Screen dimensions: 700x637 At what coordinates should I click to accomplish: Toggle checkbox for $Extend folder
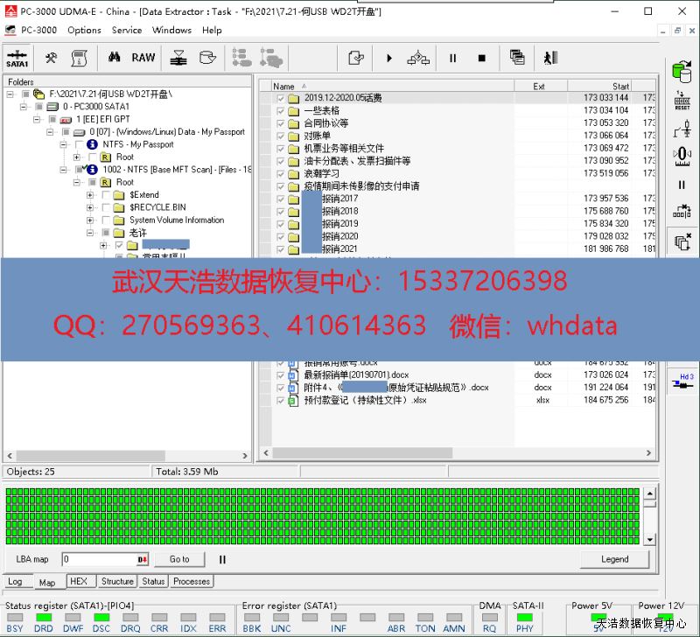[x=106, y=195]
